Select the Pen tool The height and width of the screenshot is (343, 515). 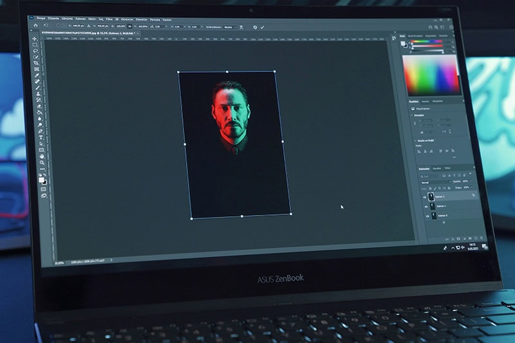pos(41,131)
